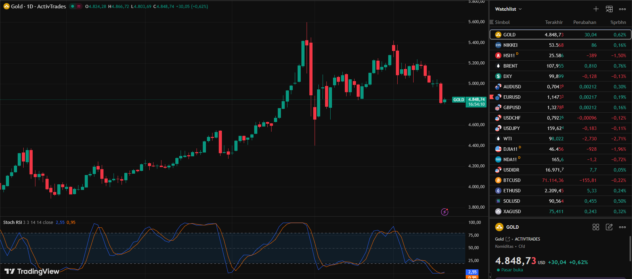Toggle the flag marker beside EURUSD
This screenshot has width=632, height=279.
(x=491, y=97)
